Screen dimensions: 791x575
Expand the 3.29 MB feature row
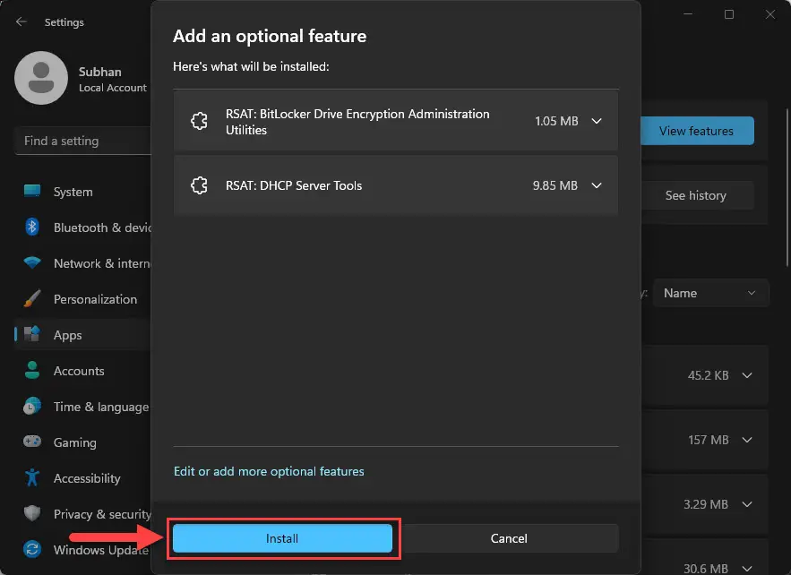click(x=747, y=504)
